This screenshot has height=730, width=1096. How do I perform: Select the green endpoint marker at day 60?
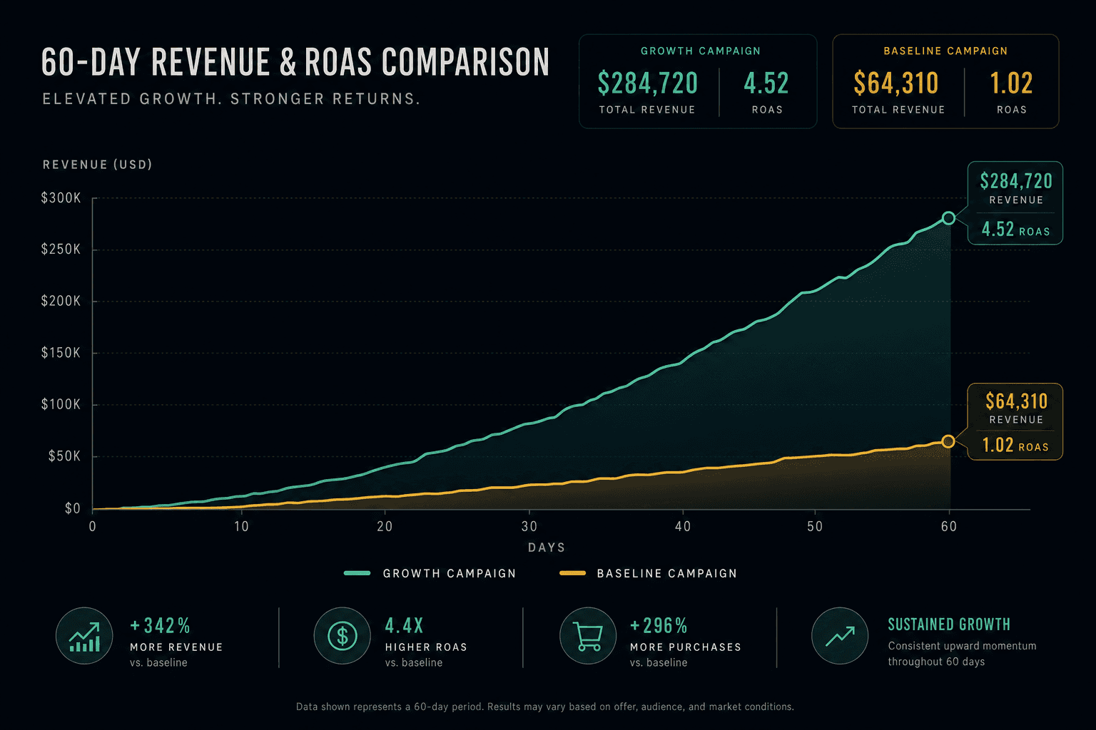tap(948, 218)
